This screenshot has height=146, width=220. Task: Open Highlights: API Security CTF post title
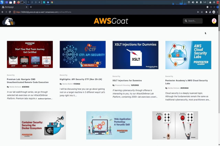(x=81, y=79)
